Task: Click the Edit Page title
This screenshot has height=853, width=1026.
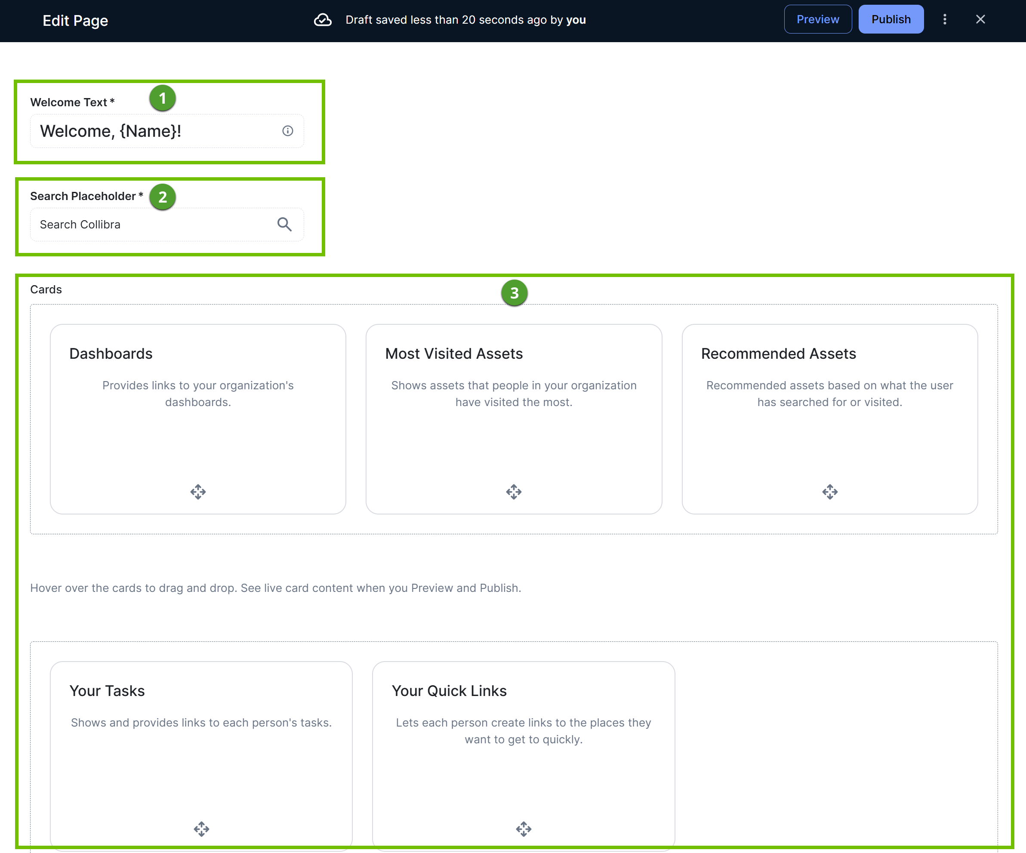Action: 75,21
